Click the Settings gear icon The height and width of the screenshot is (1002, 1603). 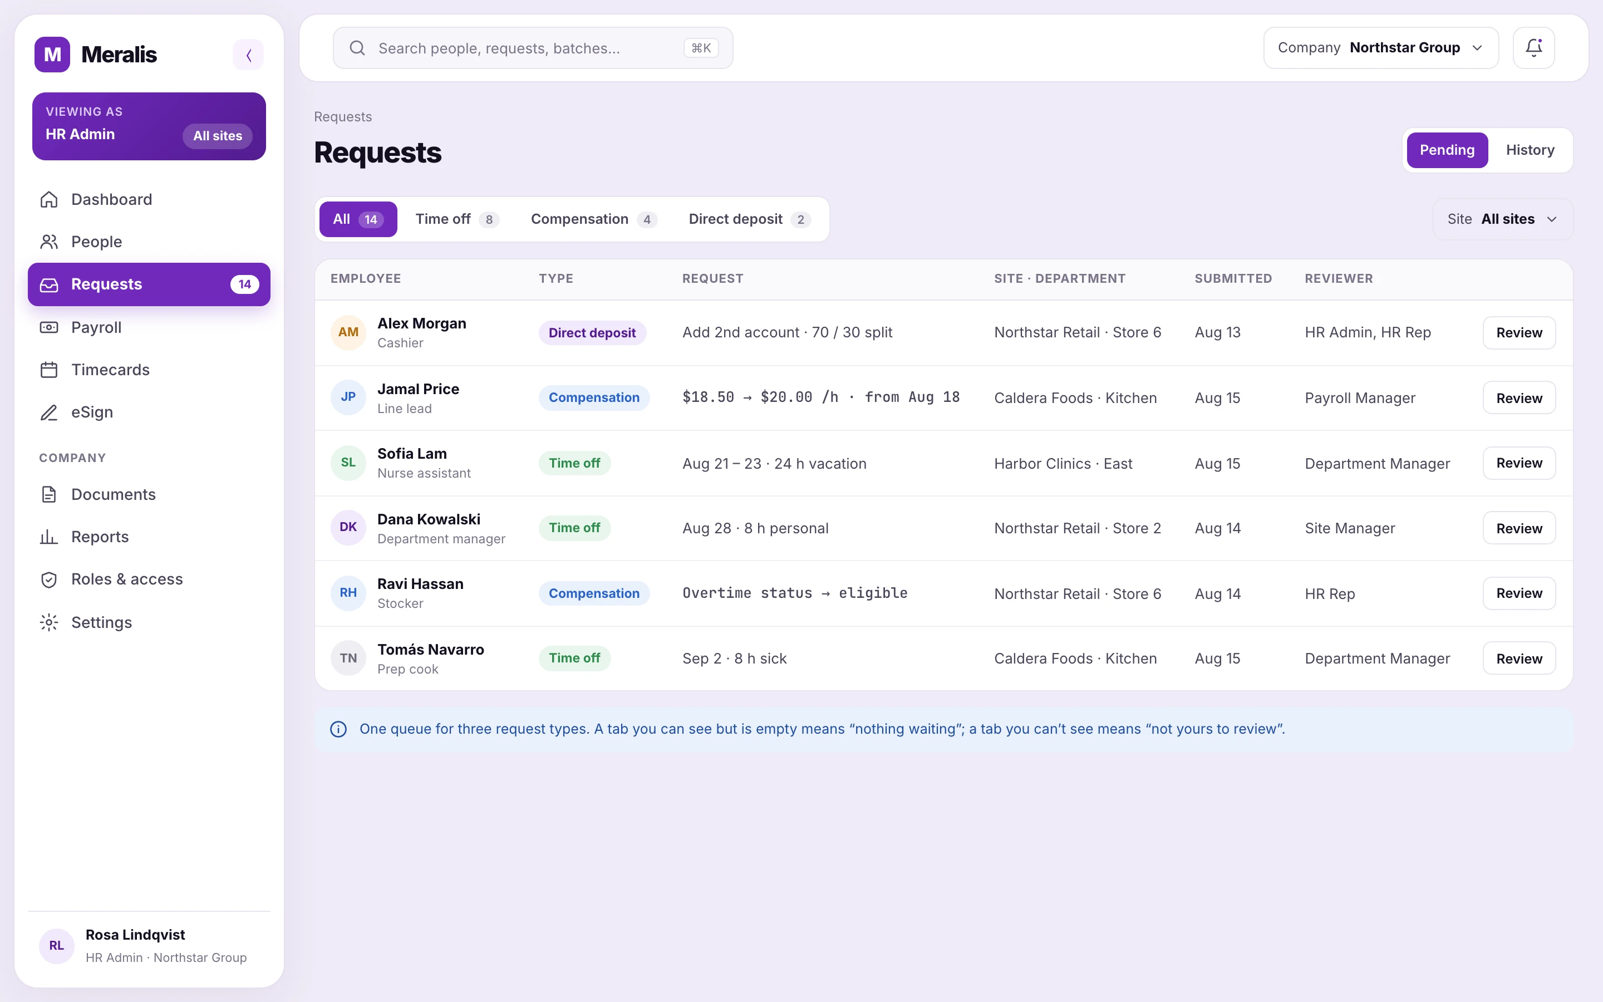point(49,622)
